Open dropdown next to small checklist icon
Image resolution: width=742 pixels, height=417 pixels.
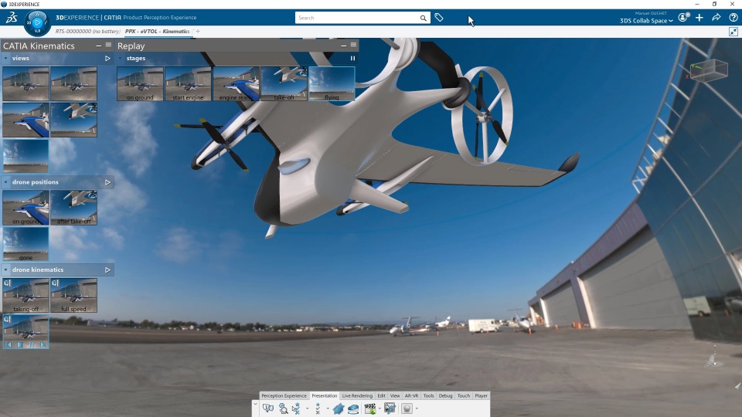[328, 409]
